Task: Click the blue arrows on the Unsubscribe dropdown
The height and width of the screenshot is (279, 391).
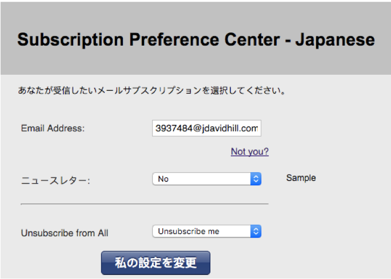Action: pyautogui.click(x=256, y=232)
